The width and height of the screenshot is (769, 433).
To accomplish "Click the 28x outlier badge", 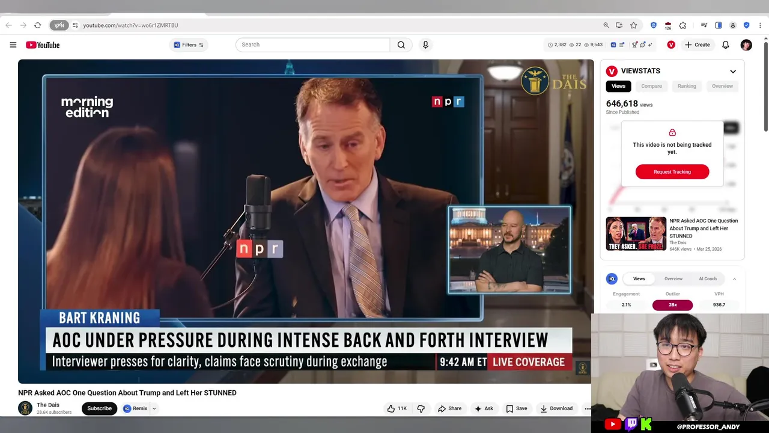I will (x=673, y=305).
